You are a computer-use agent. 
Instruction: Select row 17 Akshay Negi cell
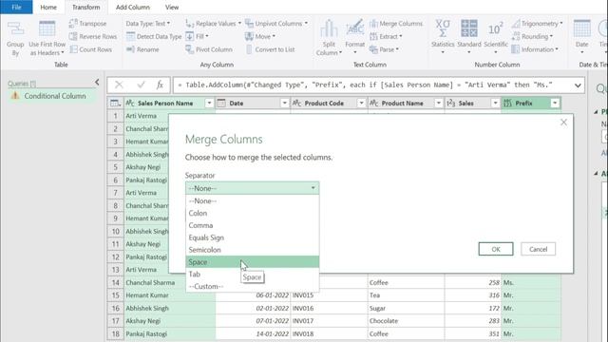coord(169,321)
